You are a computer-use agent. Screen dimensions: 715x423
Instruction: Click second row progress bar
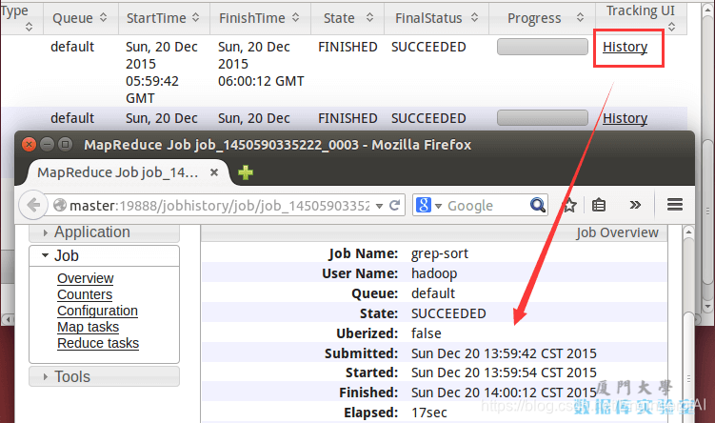click(x=542, y=118)
